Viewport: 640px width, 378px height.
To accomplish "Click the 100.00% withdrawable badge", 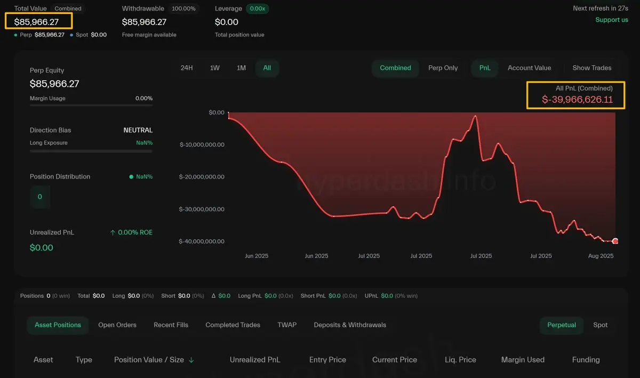I will (x=183, y=9).
